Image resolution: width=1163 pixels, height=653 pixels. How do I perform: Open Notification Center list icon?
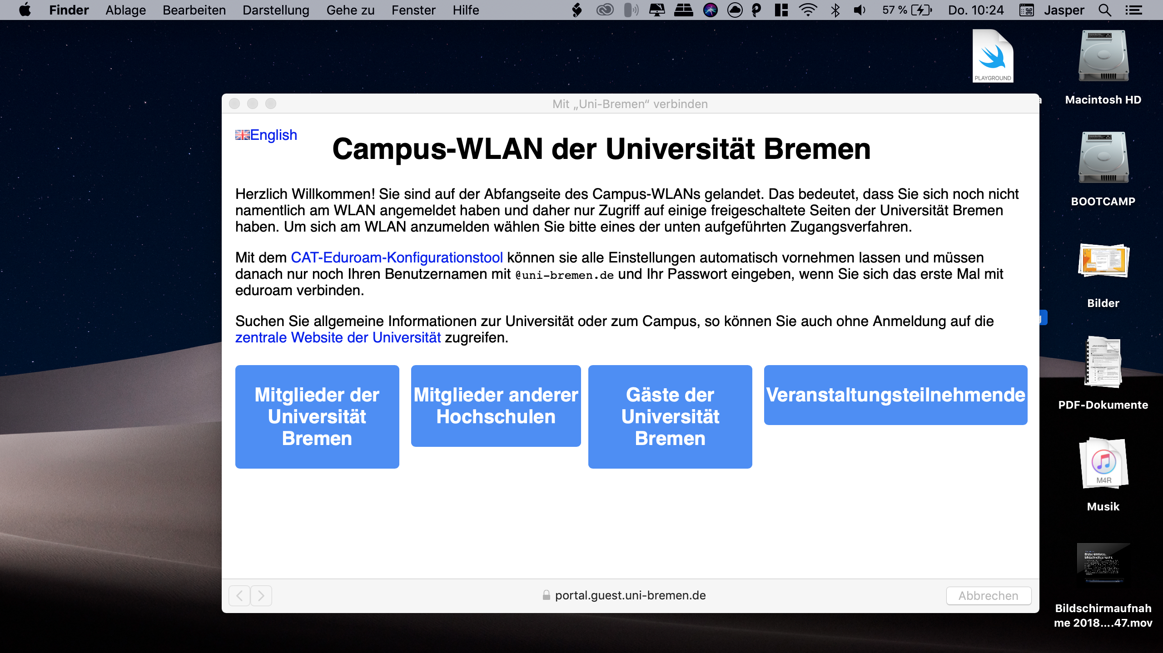point(1134,10)
